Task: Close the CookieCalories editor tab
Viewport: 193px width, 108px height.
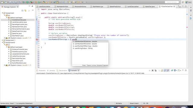Action: tap(174, 7)
